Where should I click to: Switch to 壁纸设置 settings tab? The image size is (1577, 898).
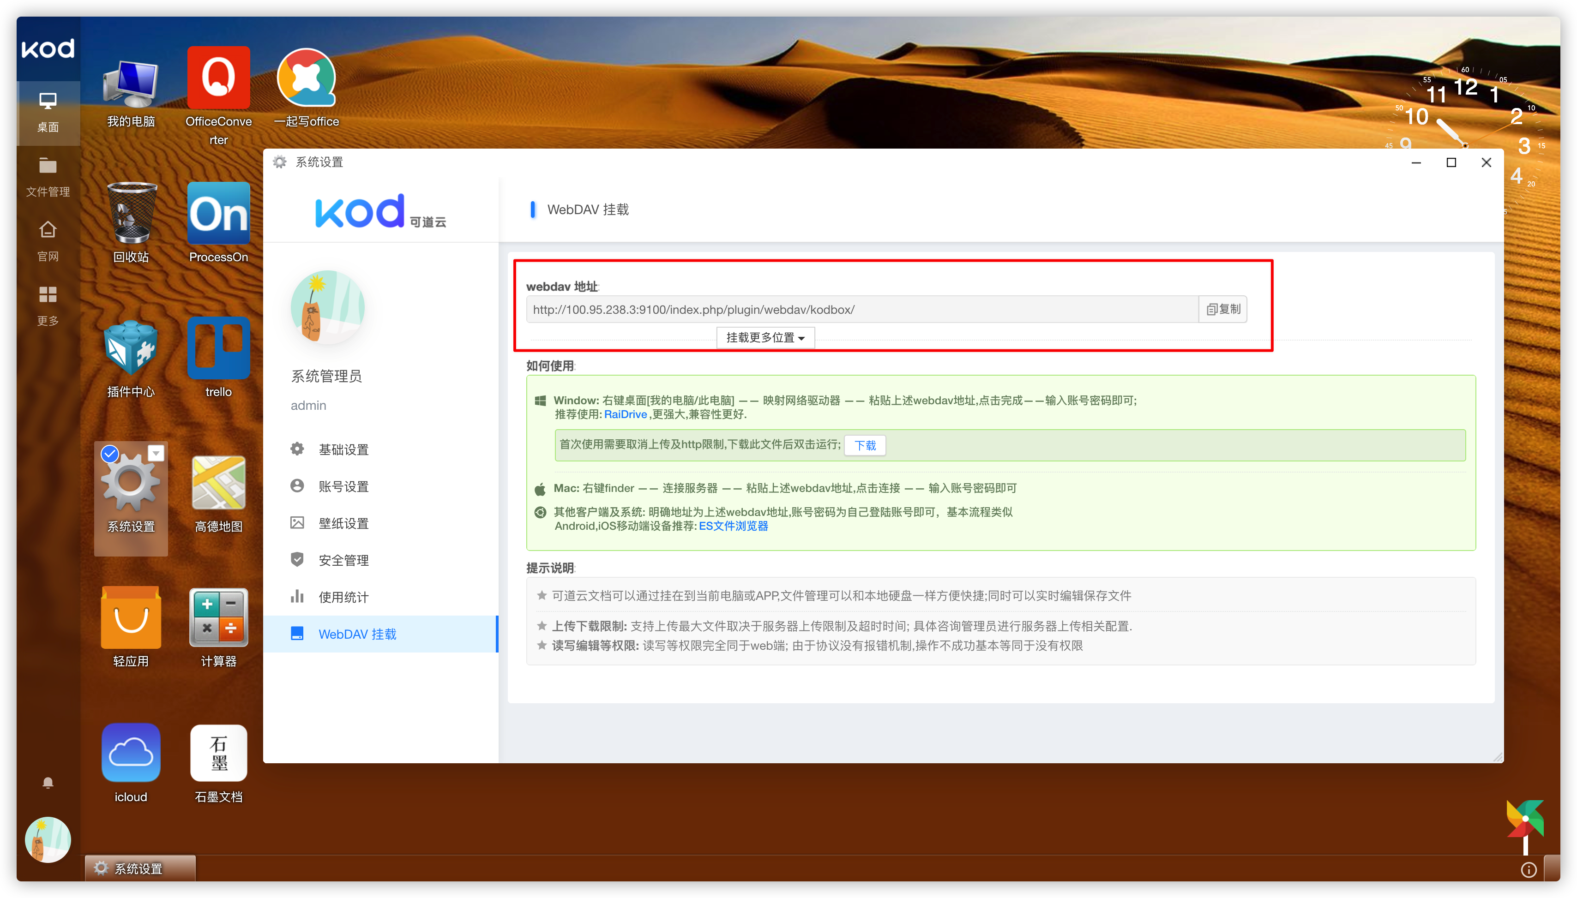343,523
